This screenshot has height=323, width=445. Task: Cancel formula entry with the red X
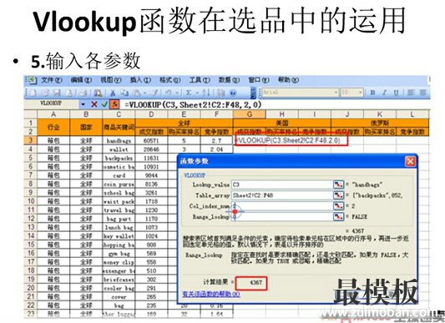tap(94, 104)
